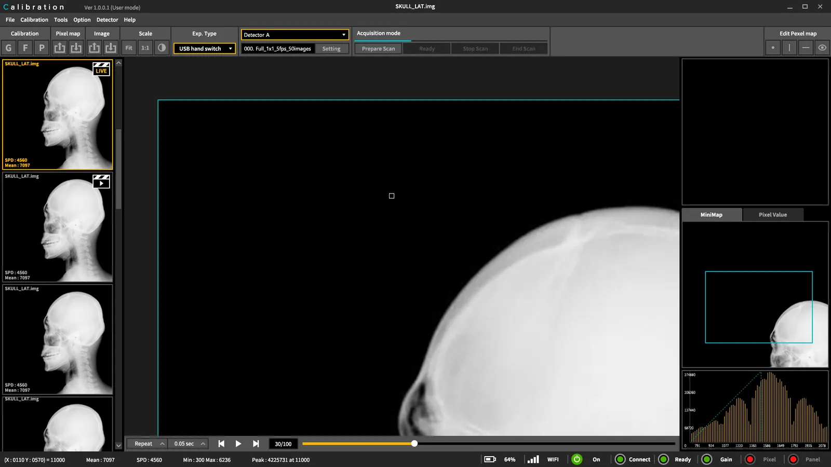Click the red Panel status indicator
This screenshot has height=467, width=831.
click(x=793, y=459)
